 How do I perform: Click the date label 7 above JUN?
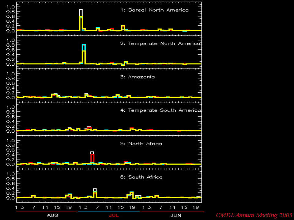tap(161, 207)
